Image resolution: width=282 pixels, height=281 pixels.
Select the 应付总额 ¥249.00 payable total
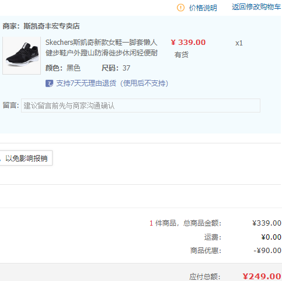(262, 276)
